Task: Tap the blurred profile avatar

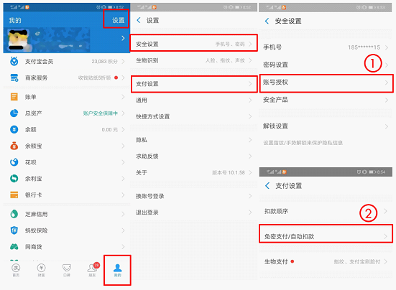Action: point(18,40)
